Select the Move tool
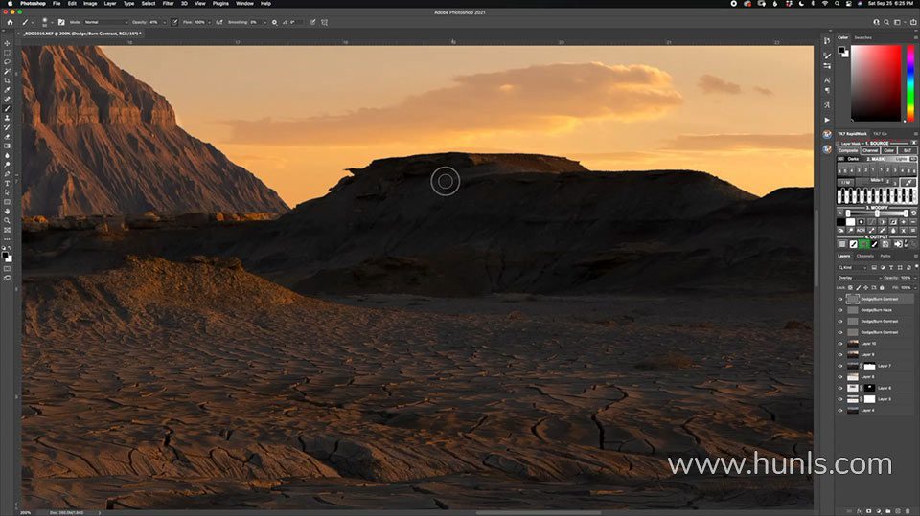Viewport: 920px width, 516px height. (7, 43)
